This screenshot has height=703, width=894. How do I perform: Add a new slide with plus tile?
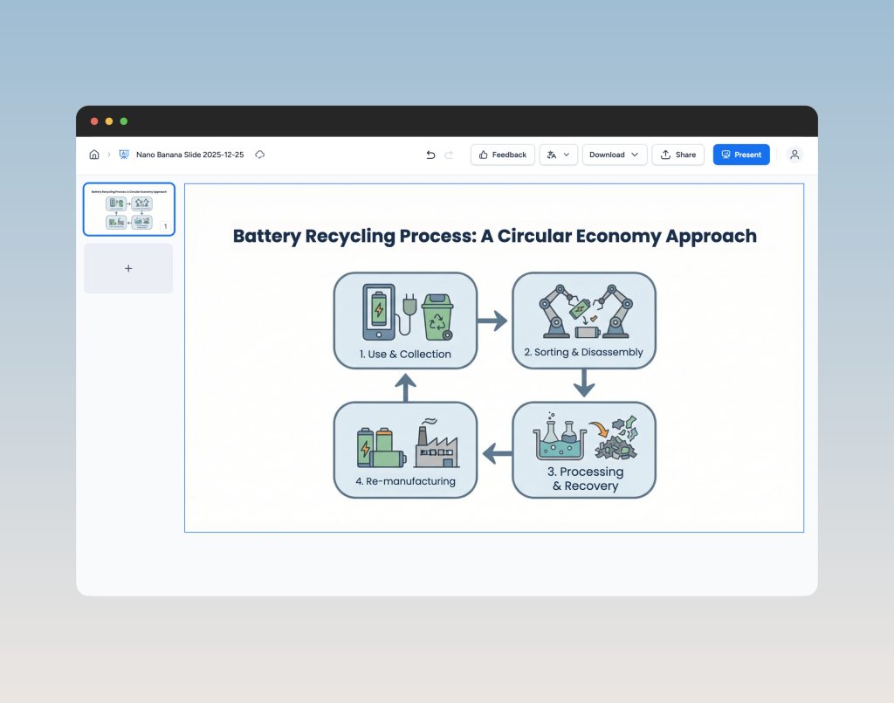coord(128,268)
